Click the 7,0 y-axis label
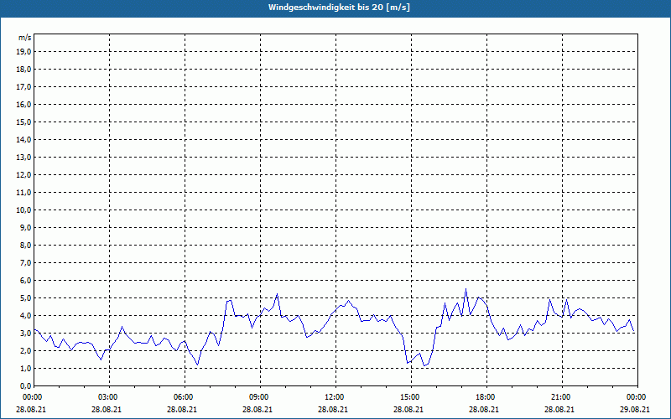 click(26, 262)
